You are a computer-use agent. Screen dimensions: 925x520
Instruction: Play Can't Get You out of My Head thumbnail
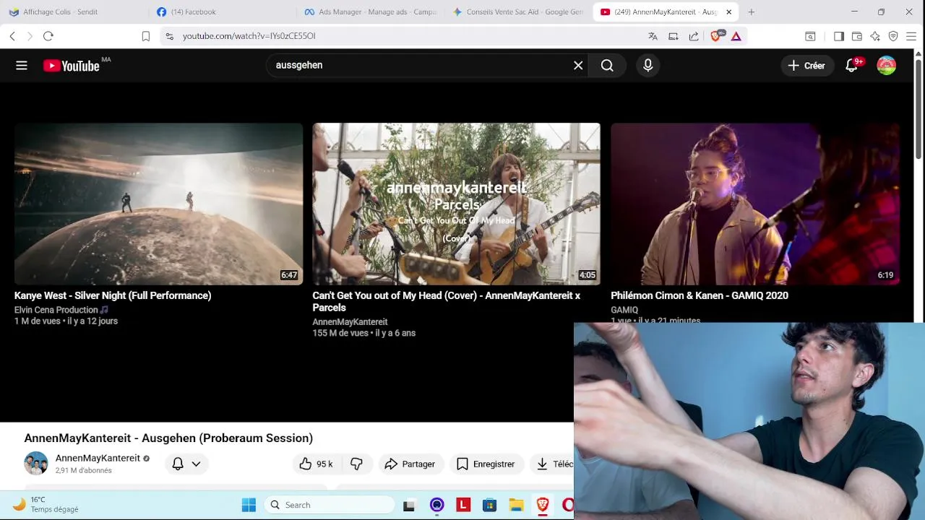pyautogui.click(x=456, y=204)
